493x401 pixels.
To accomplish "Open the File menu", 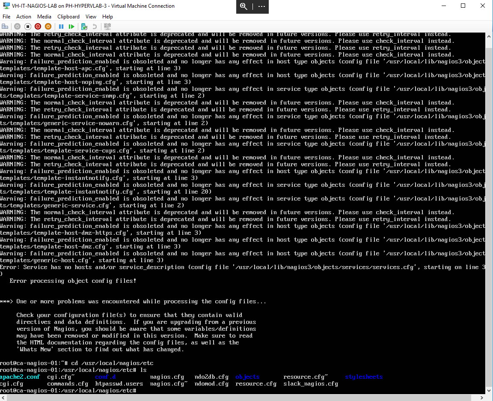I will [6, 17].
